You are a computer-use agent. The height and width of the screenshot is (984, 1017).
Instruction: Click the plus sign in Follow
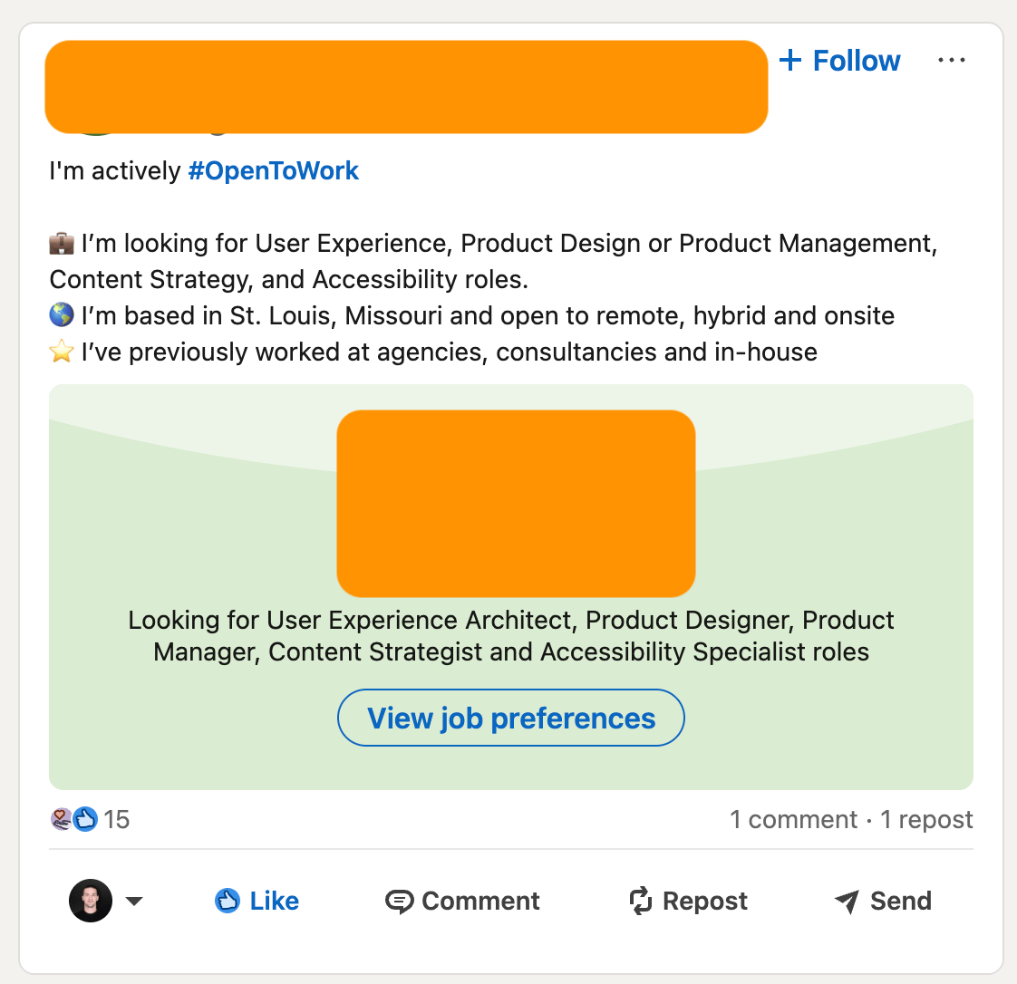(790, 61)
